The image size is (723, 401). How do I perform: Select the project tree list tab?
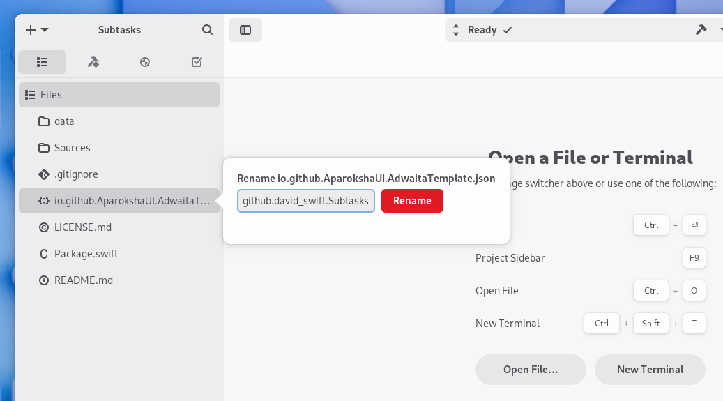(42, 62)
